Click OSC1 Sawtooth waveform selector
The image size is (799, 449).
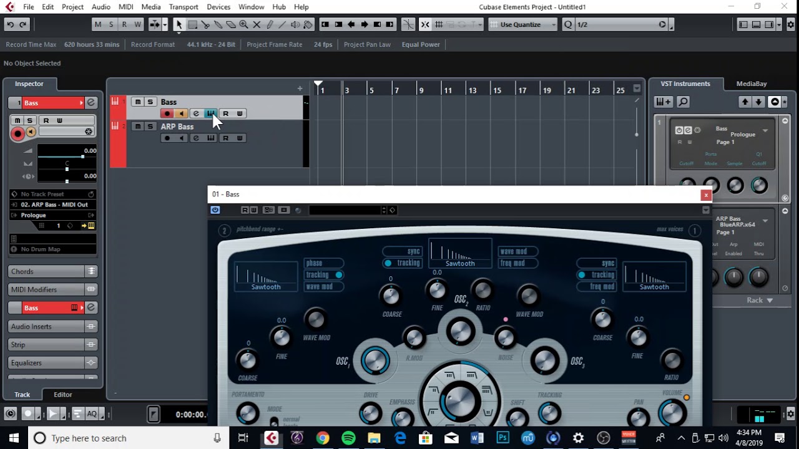pos(266,276)
